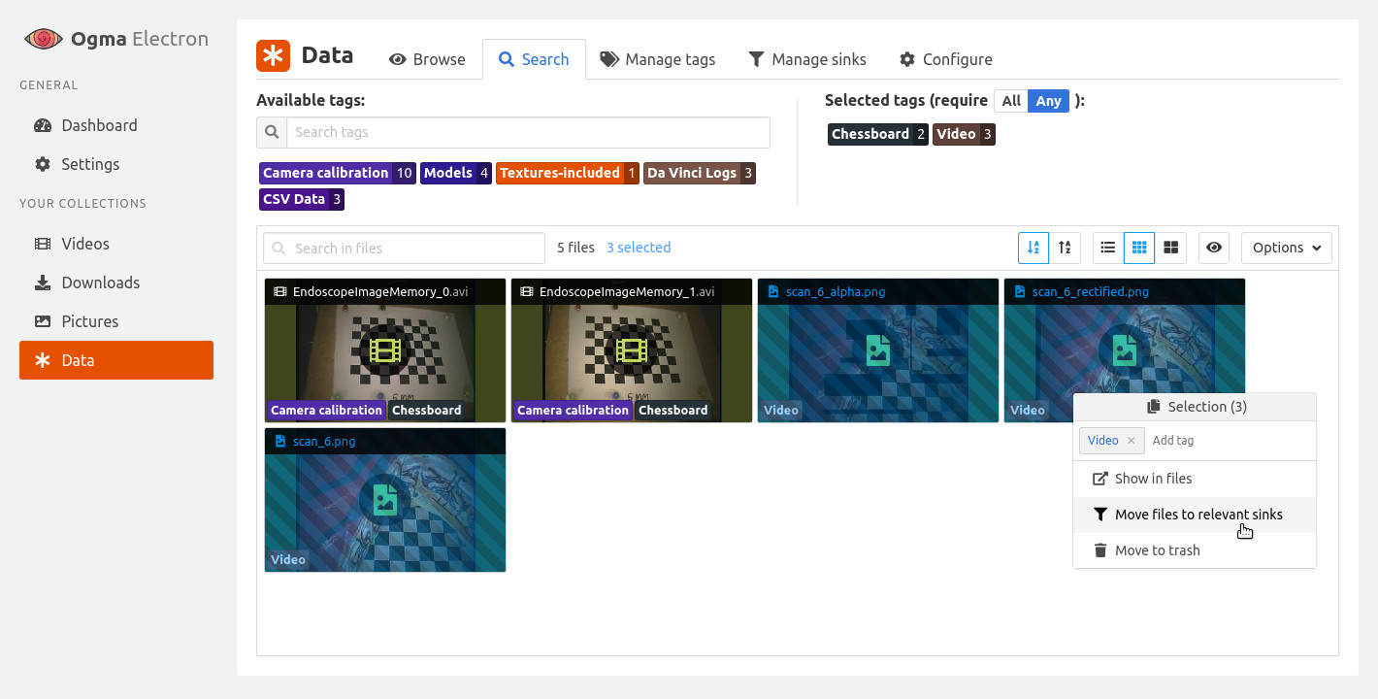The width and height of the screenshot is (1378, 699).
Task: Add the Textures-included available tag
Action: tap(568, 173)
